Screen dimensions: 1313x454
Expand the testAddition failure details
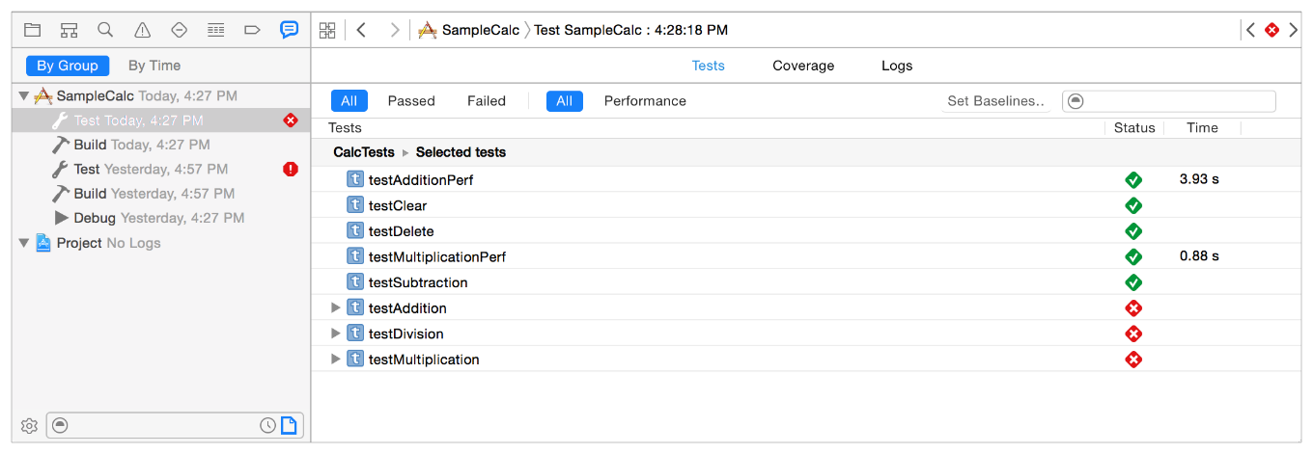tap(336, 308)
